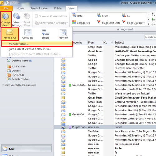The image size is (156, 156).
Task: Arrange messages by From
Action: tap(103, 16)
